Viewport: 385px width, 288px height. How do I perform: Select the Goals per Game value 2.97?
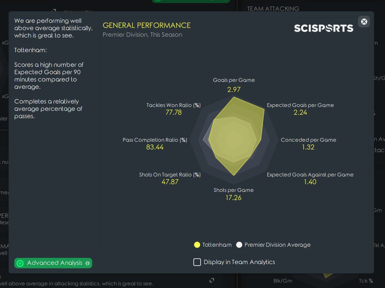pos(234,90)
